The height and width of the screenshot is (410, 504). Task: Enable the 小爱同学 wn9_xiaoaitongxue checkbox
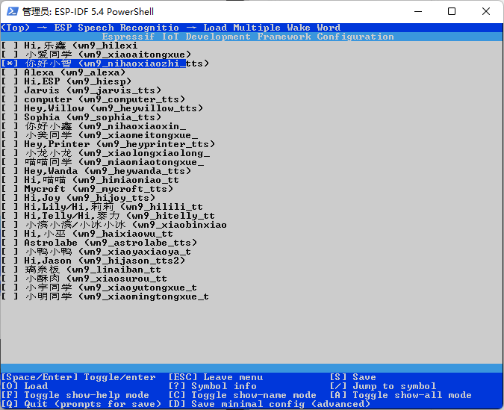point(9,55)
